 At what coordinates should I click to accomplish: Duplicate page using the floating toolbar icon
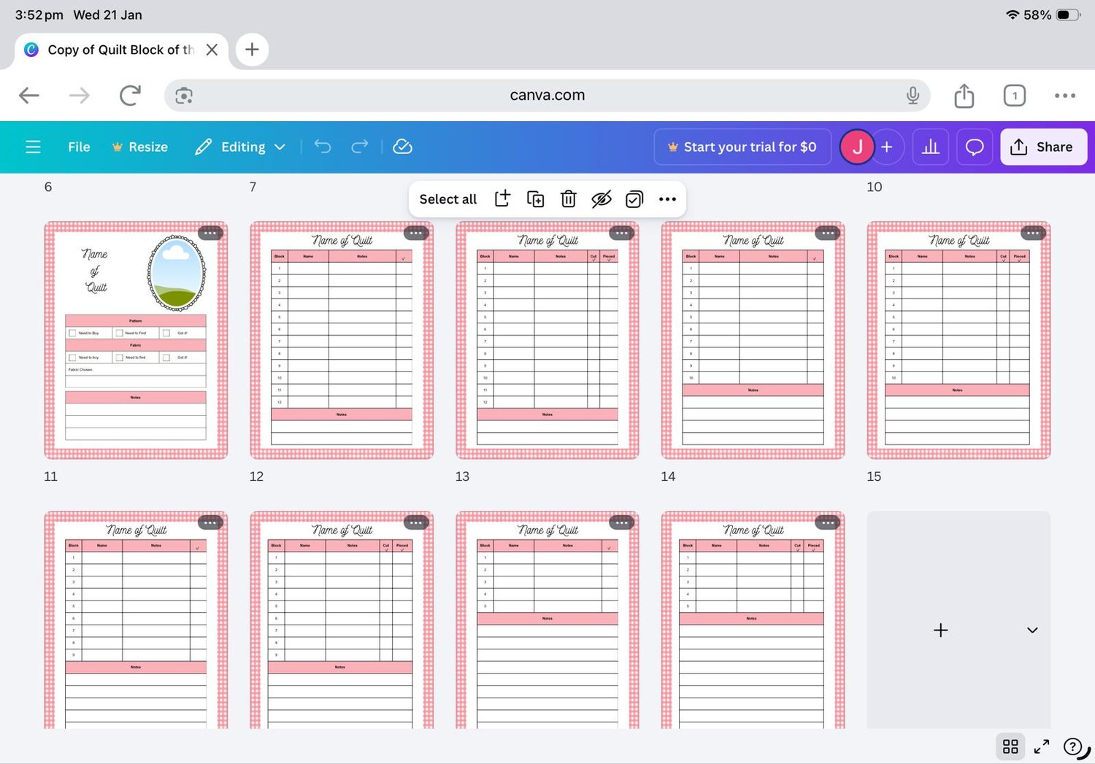[x=535, y=198]
